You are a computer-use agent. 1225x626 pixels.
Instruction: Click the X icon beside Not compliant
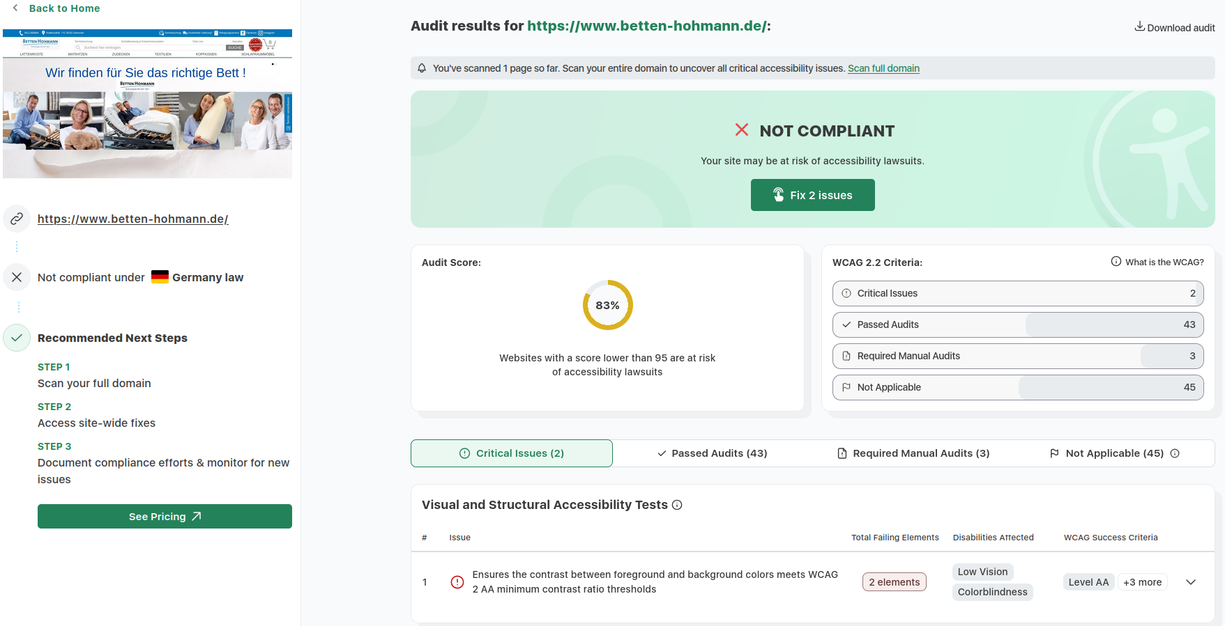tap(17, 277)
